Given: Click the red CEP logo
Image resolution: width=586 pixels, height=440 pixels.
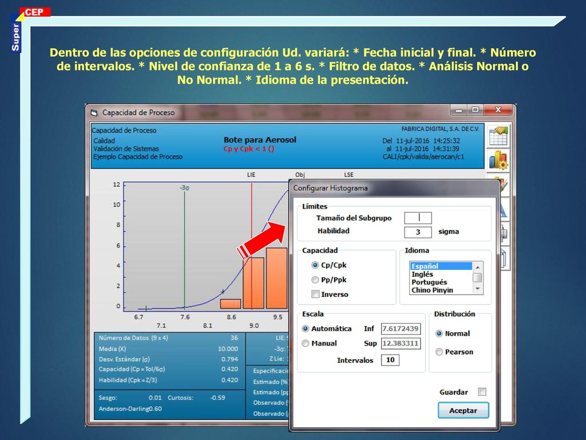Looking at the screenshot, I should 35,12.
